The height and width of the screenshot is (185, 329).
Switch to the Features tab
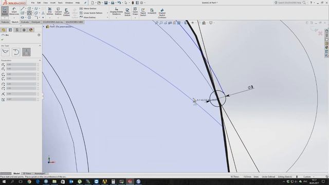click(x=5, y=22)
